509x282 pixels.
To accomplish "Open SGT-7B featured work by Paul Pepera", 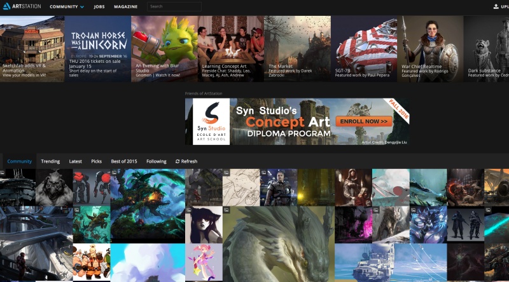I will click(x=364, y=49).
